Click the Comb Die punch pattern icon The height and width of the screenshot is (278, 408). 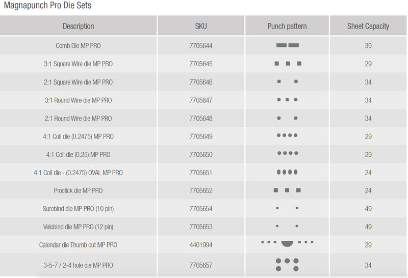point(287,46)
